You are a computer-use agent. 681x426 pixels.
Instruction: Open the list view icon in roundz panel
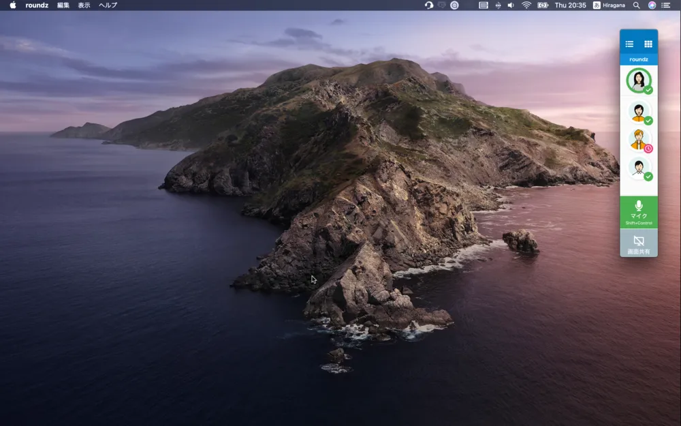pos(629,44)
